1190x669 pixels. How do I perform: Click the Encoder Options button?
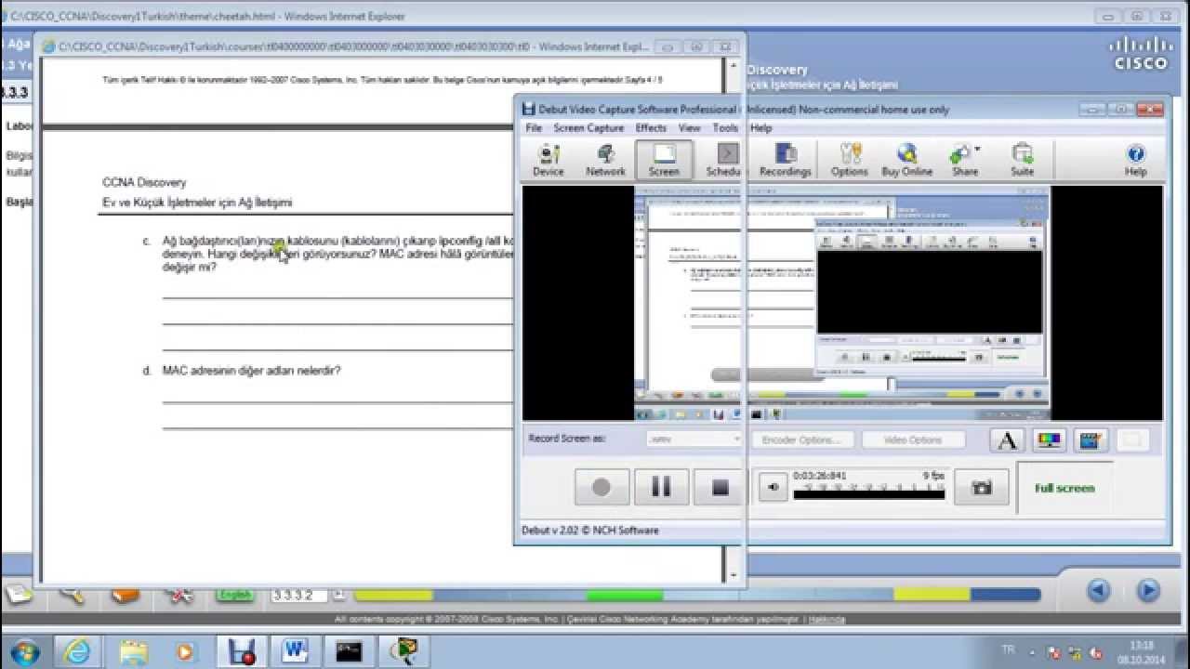[x=801, y=439]
